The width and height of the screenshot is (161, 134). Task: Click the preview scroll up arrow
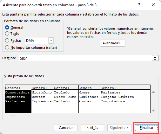point(153,92)
